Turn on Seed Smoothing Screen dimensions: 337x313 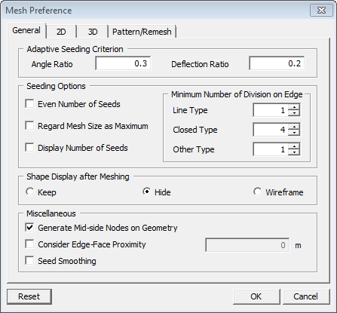click(x=29, y=261)
